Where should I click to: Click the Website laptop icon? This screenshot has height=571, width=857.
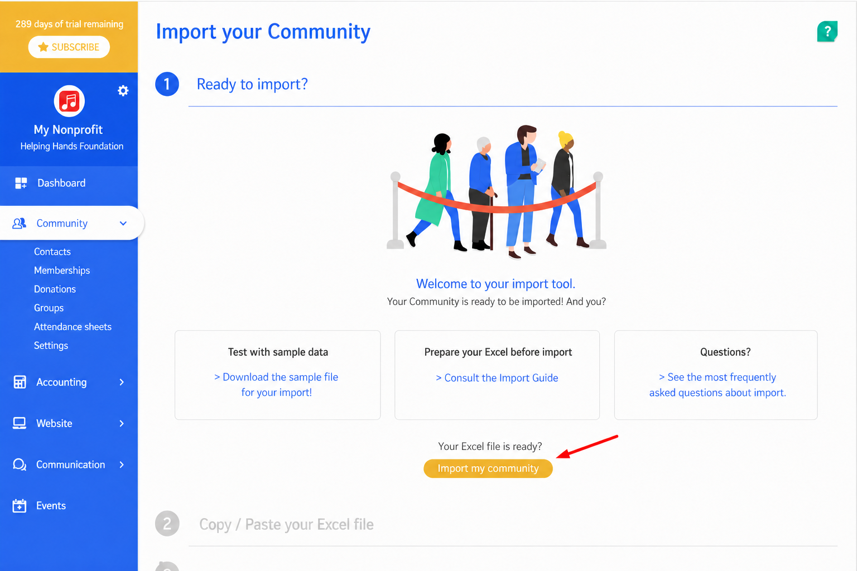tap(20, 423)
